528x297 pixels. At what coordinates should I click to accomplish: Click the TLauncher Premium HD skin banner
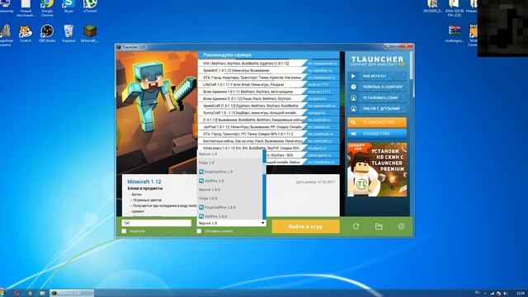click(x=377, y=169)
